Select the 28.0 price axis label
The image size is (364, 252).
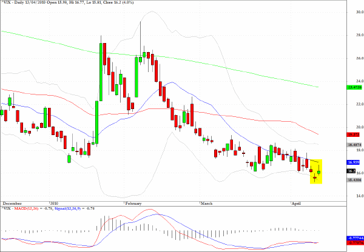(360, 35)
